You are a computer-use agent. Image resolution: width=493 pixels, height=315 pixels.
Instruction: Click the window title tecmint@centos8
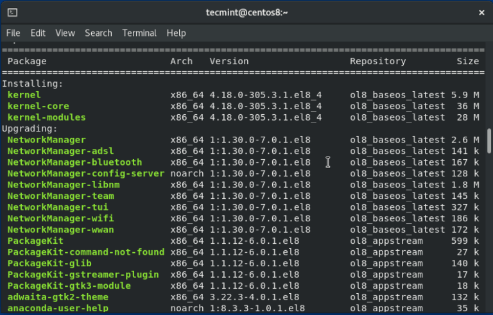click(247, 12)
